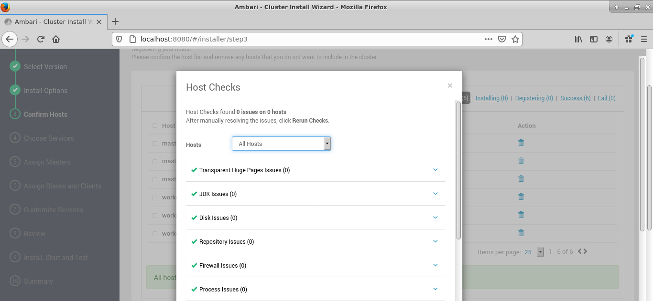Screen dimensions: 653x301
Task: Click the trash icon in first host row
Action: click(521, 143)
